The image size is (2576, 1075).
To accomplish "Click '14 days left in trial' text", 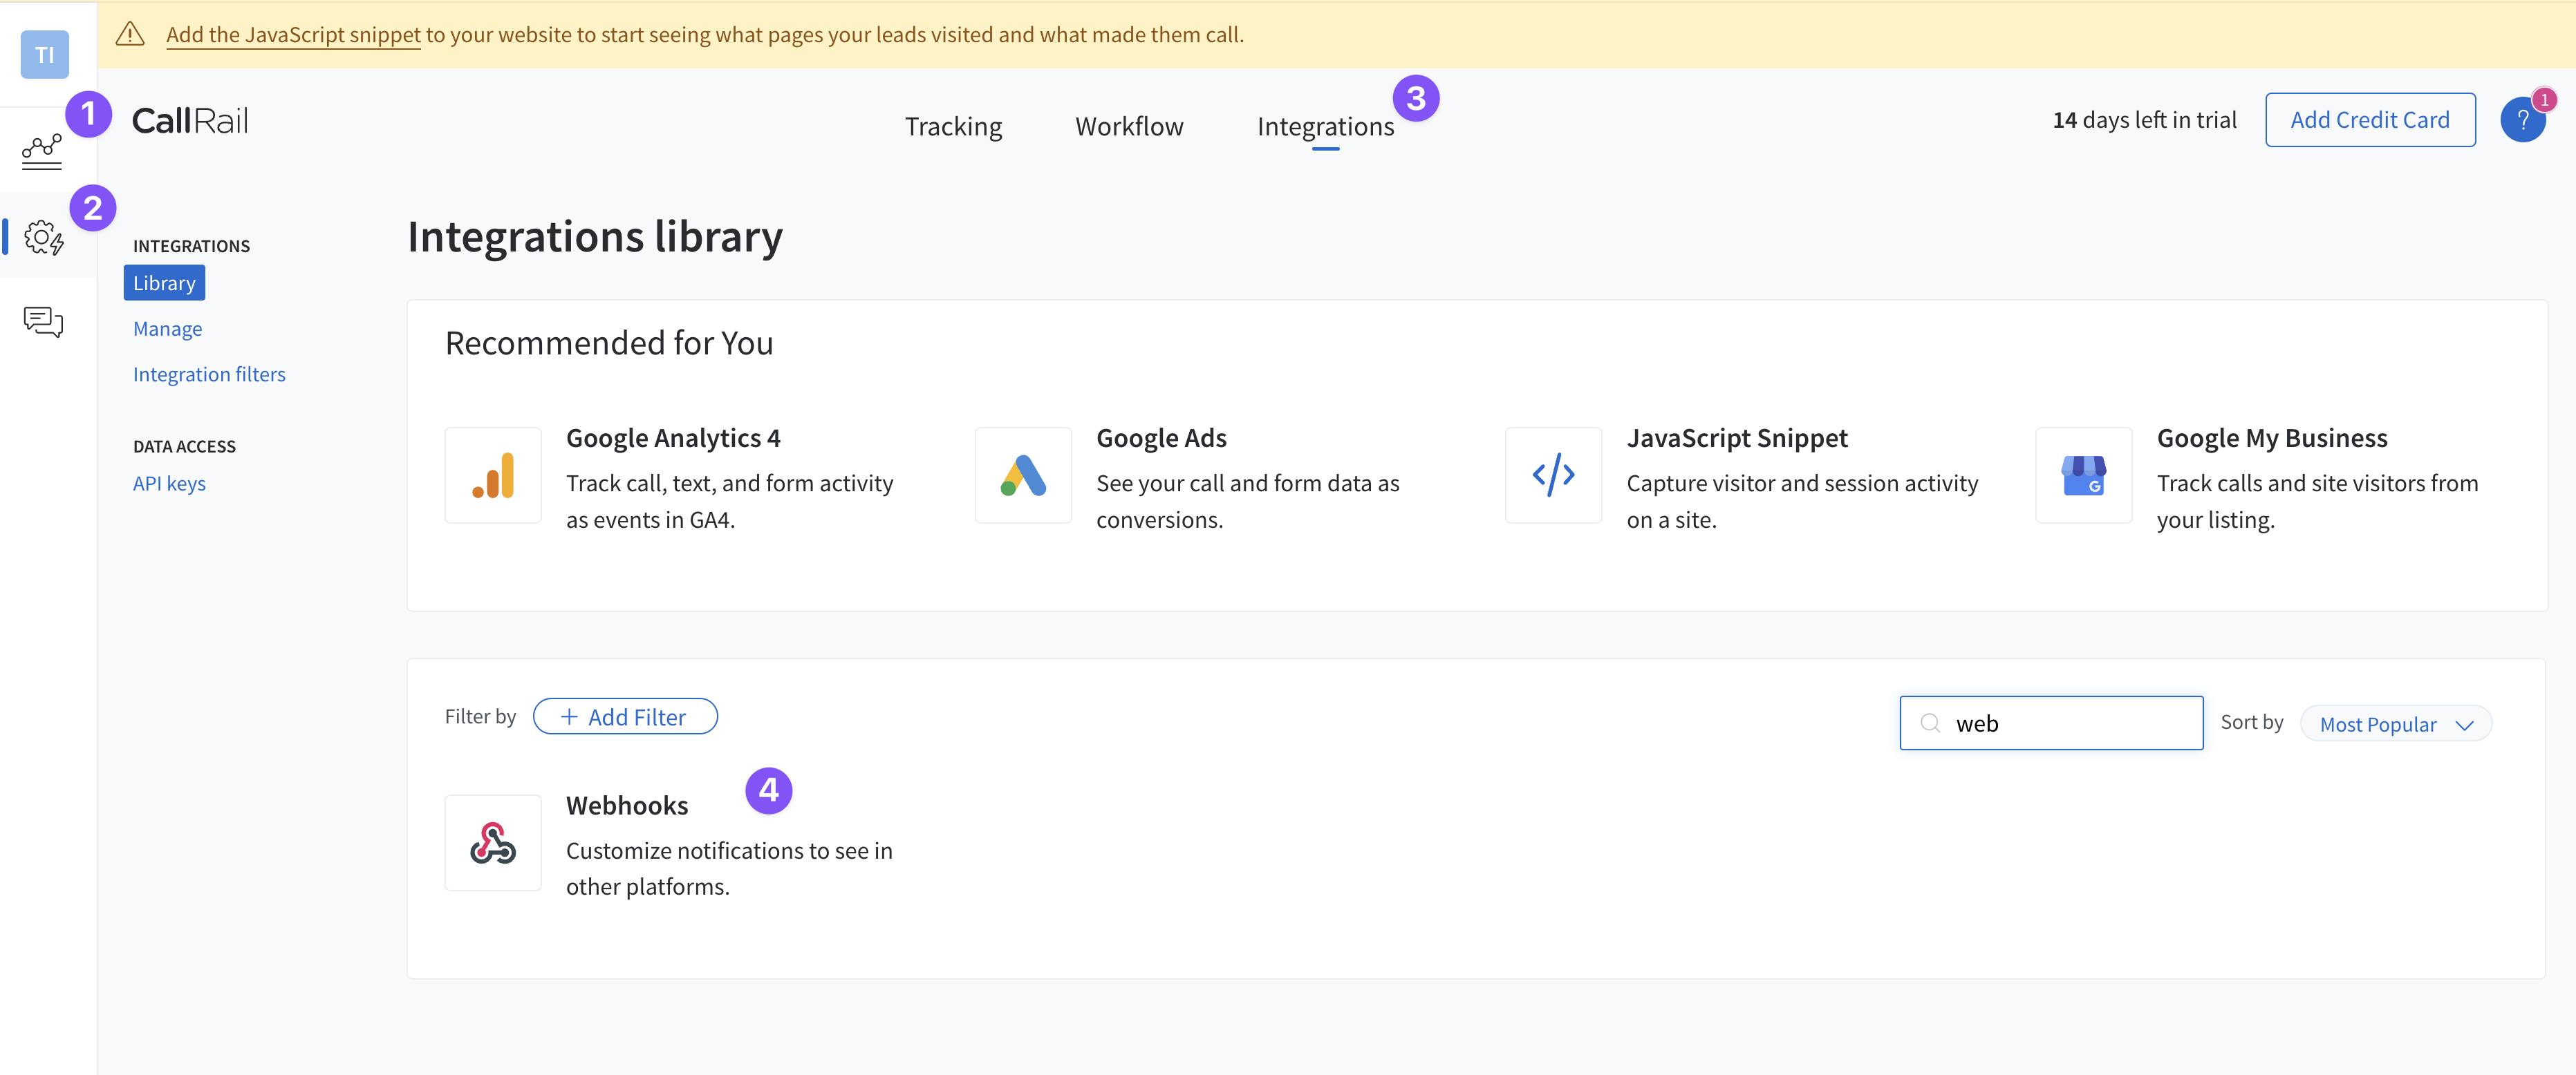I will [2145, 120].
